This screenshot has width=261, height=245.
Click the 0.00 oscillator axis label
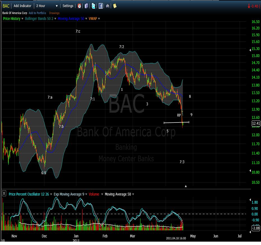pyautogui.click(x=255, y=214)
